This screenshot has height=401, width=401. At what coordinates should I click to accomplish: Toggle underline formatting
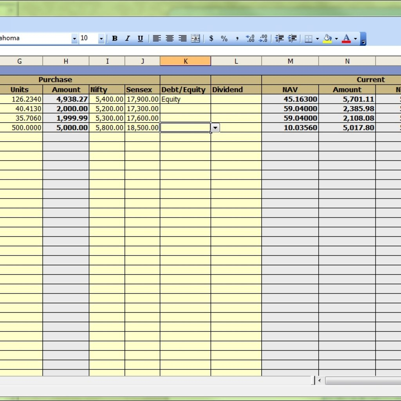tap(140, 38)
